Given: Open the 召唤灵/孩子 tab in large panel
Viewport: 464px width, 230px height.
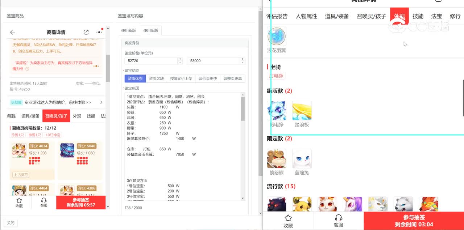Looking at the screenshot, I should coord(371,16).
